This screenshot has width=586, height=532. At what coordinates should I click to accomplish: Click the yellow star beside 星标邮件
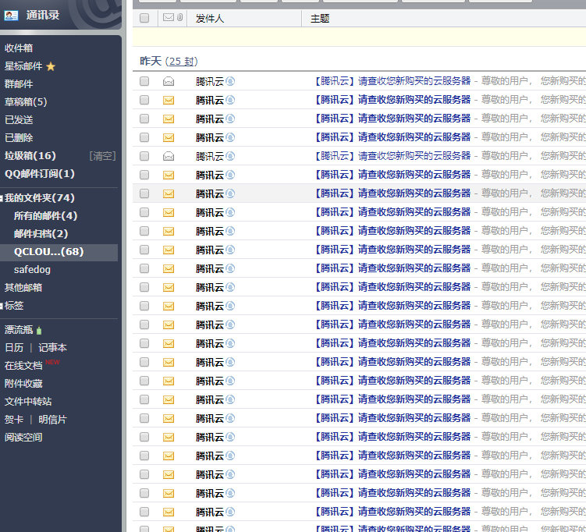51,66
